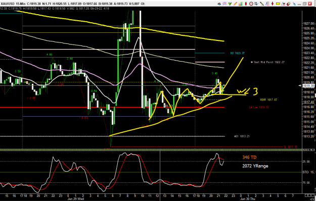The image size is (316, 201).
Task: Select the yellow rectangle drawing tool
Action: click(278, 4)
